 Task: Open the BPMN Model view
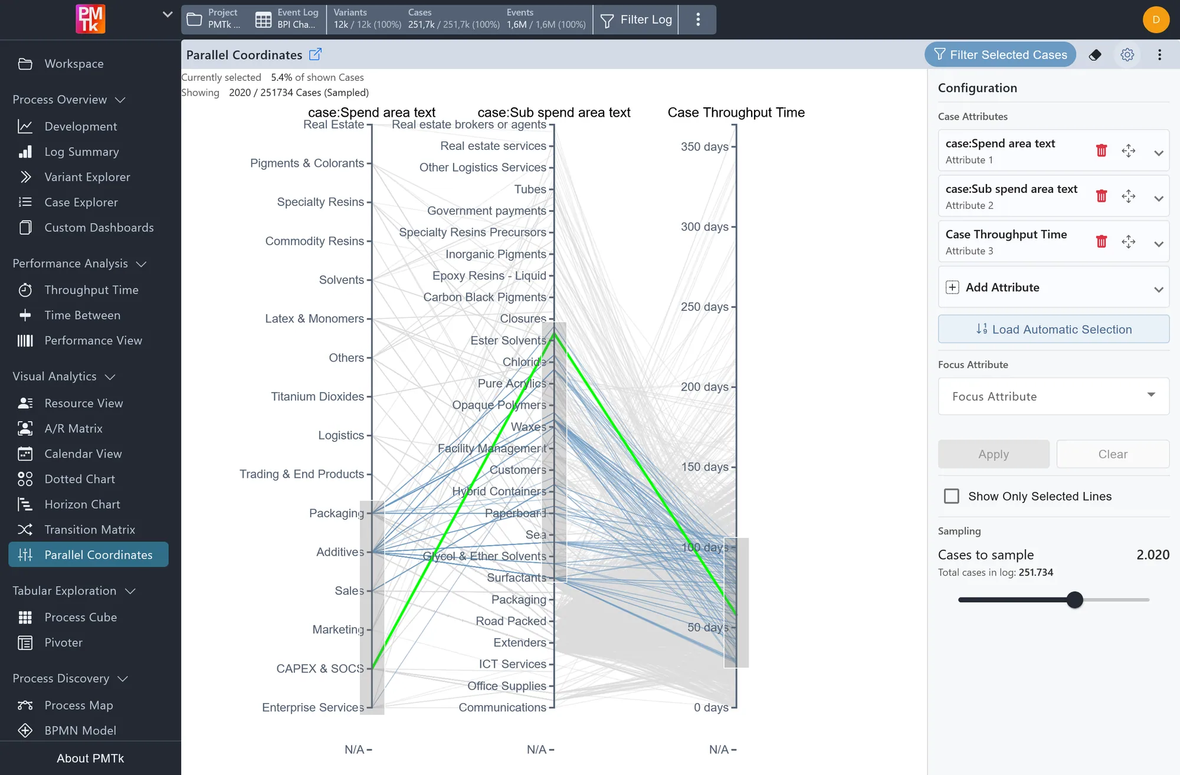coord(80,730)
